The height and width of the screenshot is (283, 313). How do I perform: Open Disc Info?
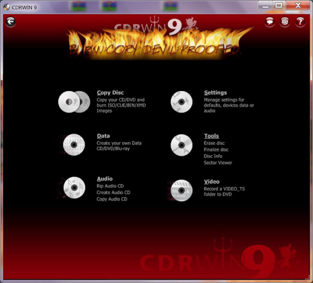click(213, 156)
